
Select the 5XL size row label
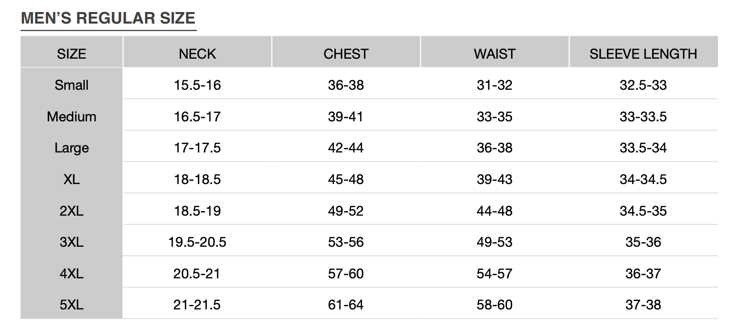(x=71, y=305)
